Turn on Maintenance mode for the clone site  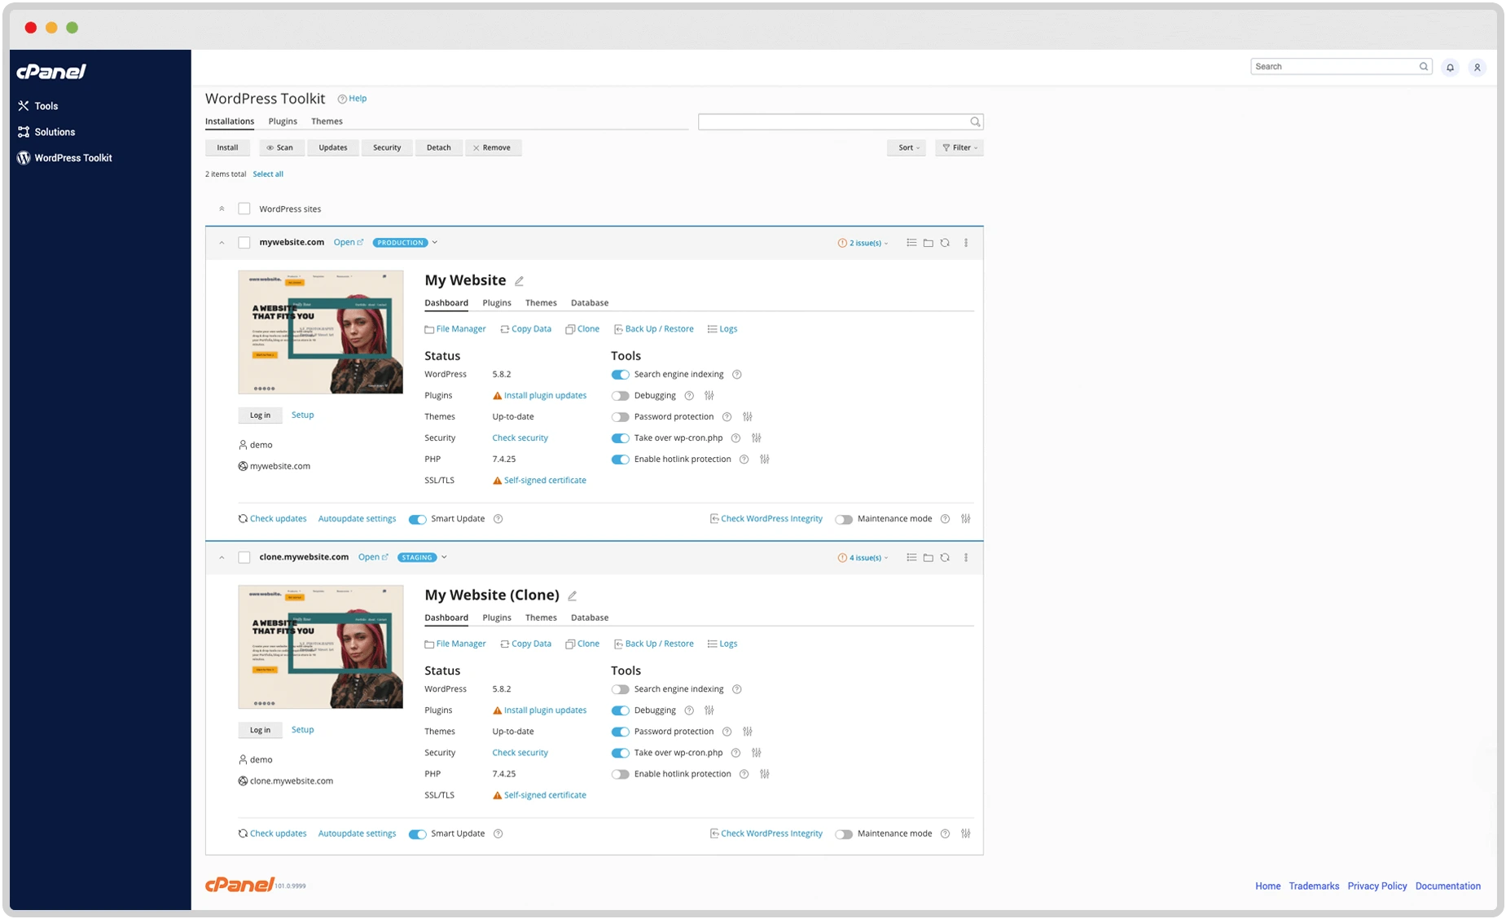point(844,833)
